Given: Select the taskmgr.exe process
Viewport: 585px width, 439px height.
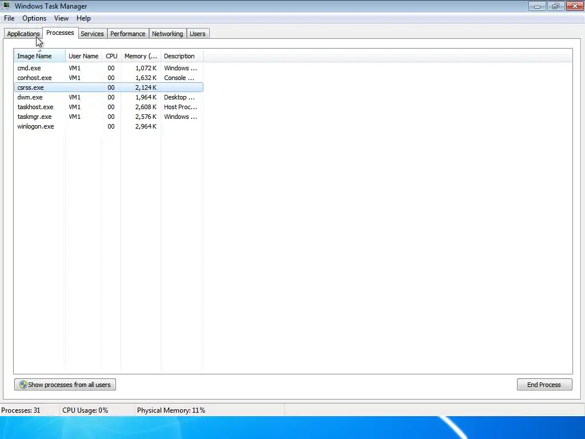Looking at the screenshot, I should pyautogui.click(x=109, y=117).
